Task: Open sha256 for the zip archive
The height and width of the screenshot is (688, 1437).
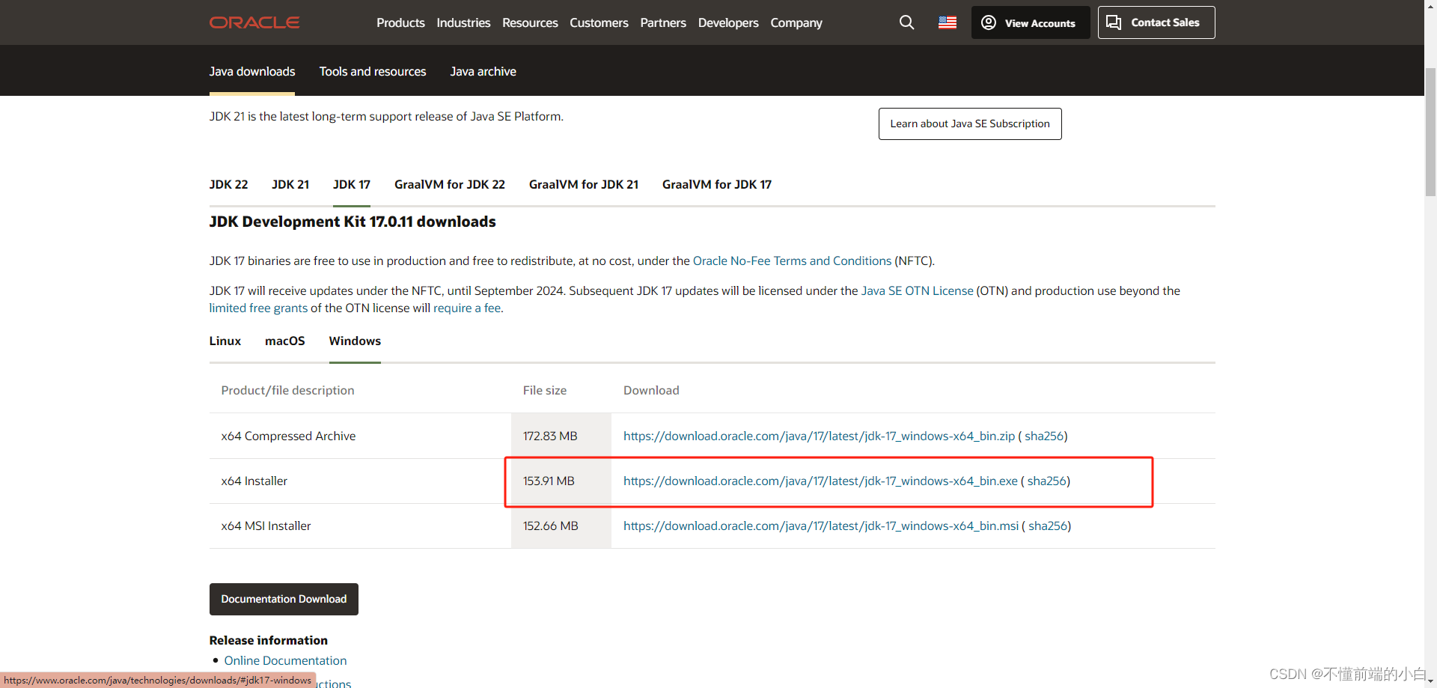Action: click(x=1044, y=436)
